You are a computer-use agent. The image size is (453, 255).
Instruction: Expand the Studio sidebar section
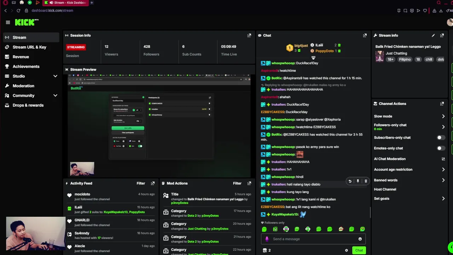pos(55,76)
